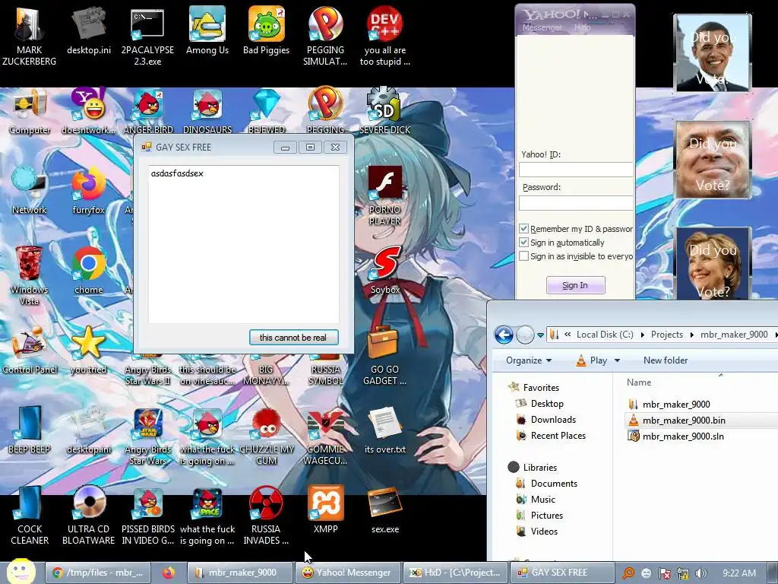The width and height of the screenshot is (778, 584).
Task: Select the ANGER BIRD desktop icon
Action: point(148,111)
